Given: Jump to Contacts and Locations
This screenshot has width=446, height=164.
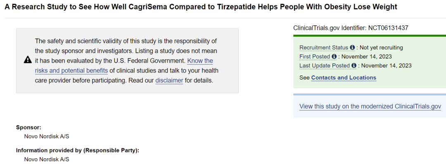Looking at the screenshot, I should coord(344,78).
